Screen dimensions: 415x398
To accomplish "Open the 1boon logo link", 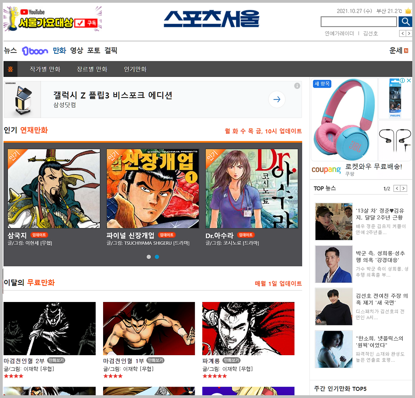I will pyautogui.click(x=35, y=51).
